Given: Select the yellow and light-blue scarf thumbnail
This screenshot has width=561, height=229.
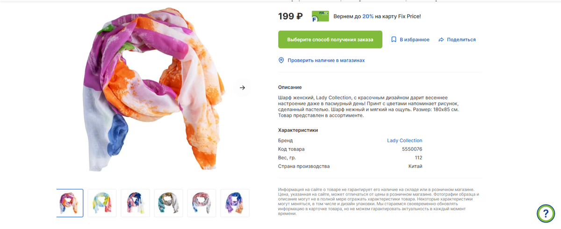Looking at the screenshot, I should tap(102, 203).
